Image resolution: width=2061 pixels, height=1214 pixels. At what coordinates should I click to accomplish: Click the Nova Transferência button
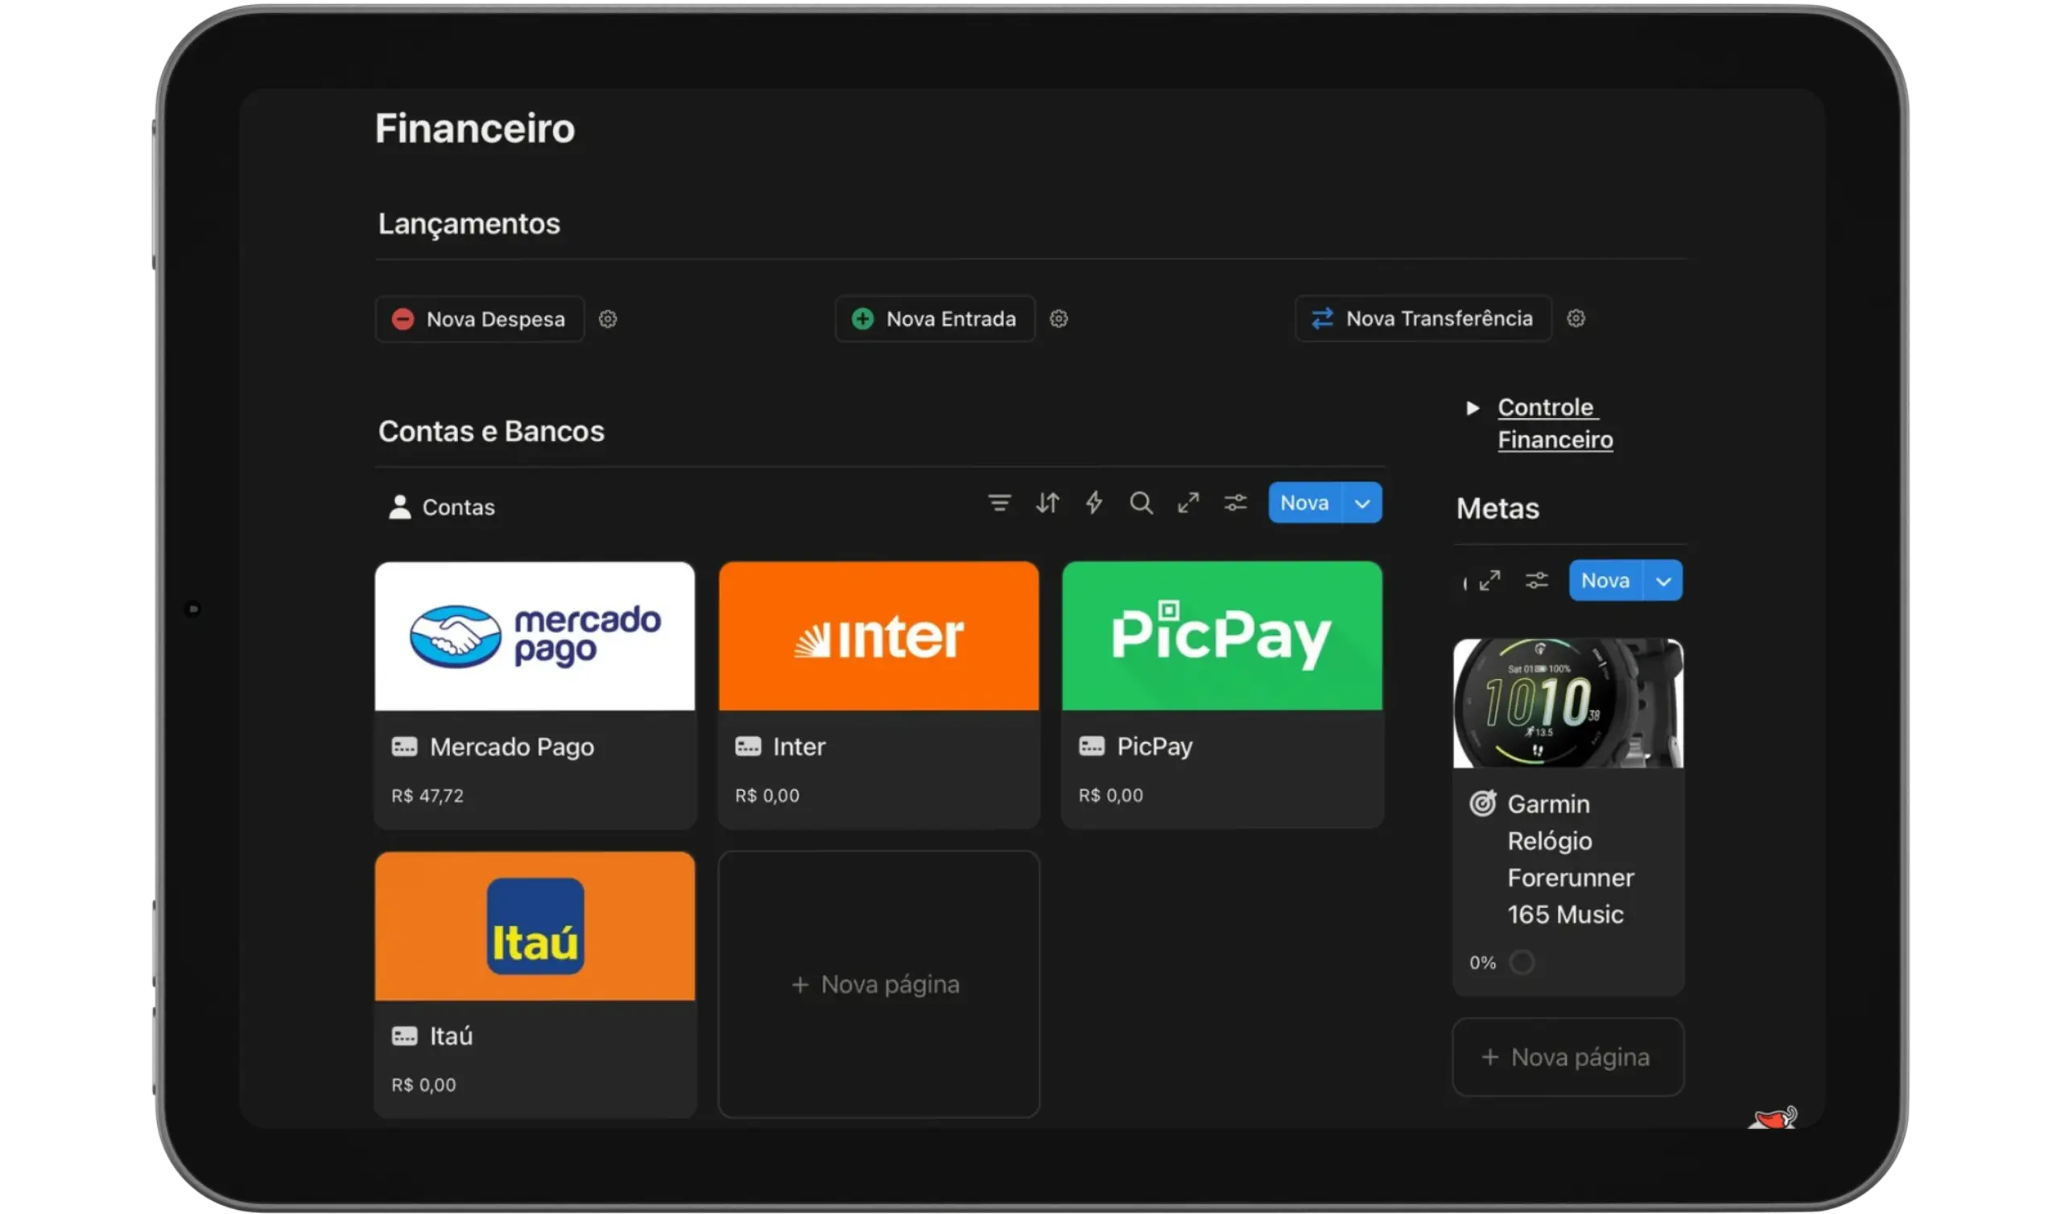(x=1423, y=319)
